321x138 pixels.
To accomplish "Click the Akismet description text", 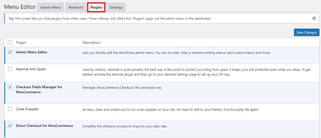I will (x=196, y=72).
